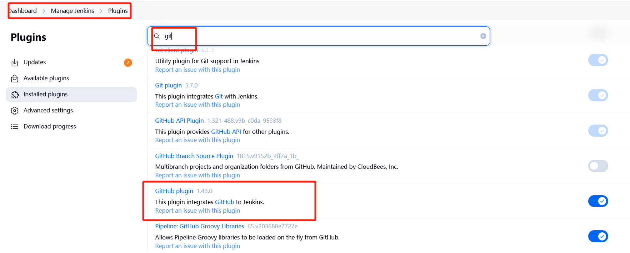Open Advanced settings section
This screenshot has width=630, height=253.
click(71, 111)
